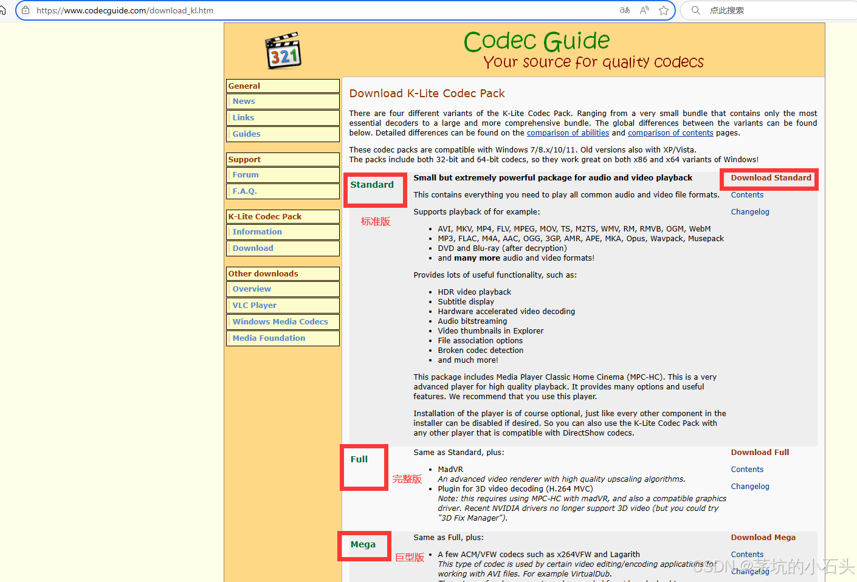This screenshot has height=582, width=857.
Task: Click the Download K-Lite Codec Pack heading
Action: coord(427,94)
